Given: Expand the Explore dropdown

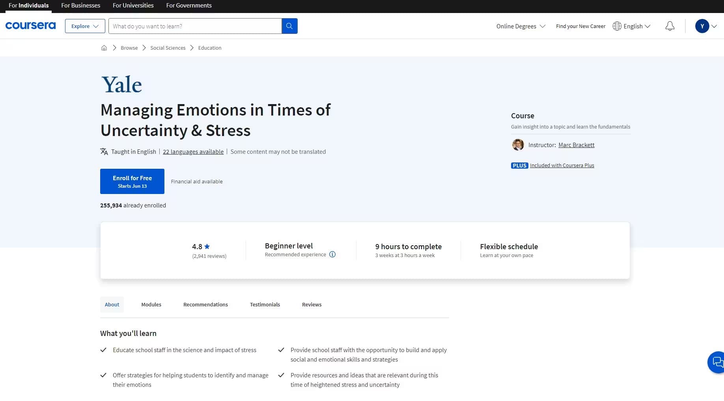Looking at the screenshot, I should click(85, 26).
